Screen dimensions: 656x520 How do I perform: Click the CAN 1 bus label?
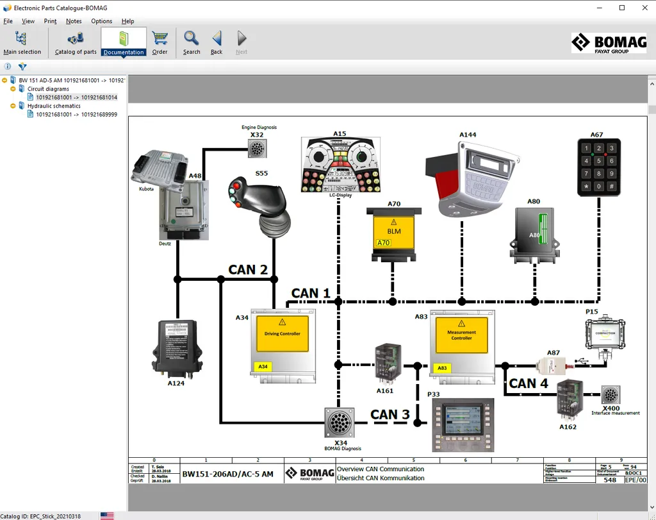pyautogui.click(x=311, y=293)
